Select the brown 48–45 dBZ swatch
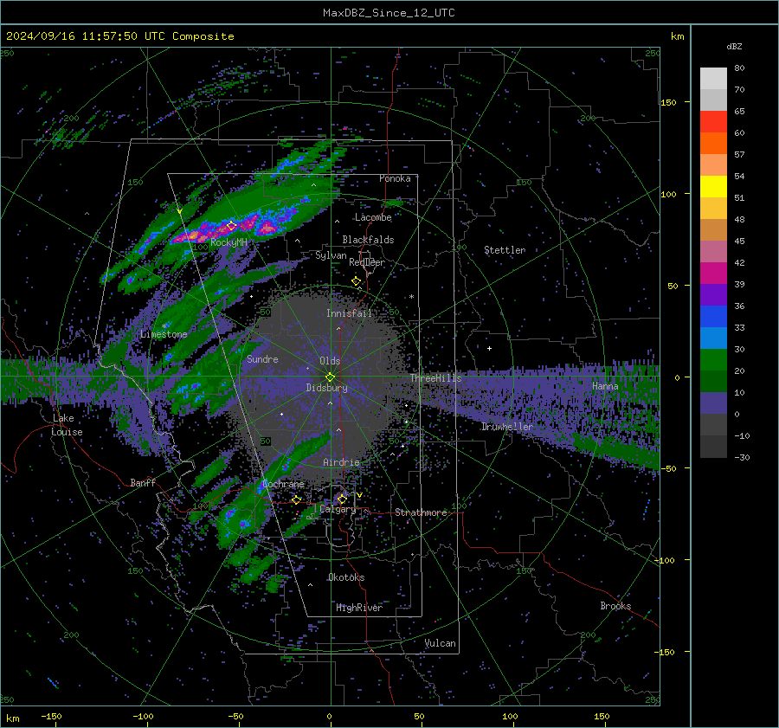Viewport: 779px width, 728px height. 713,229
